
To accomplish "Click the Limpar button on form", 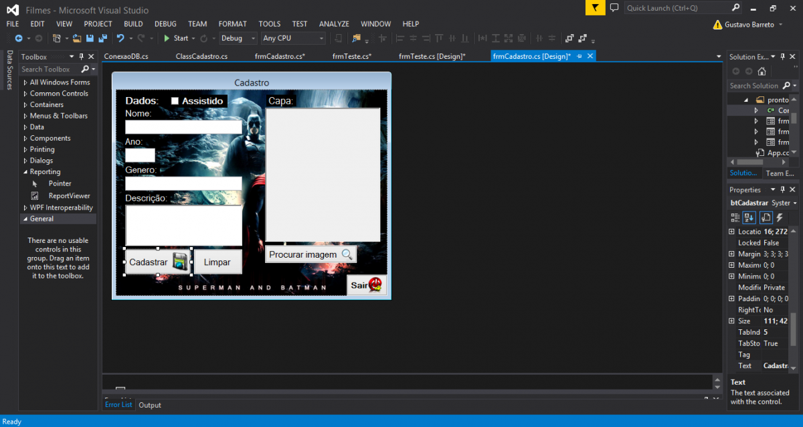I will (x=217, y=262).
